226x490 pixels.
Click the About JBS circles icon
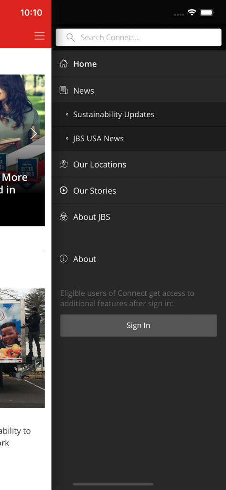point(64,217)
